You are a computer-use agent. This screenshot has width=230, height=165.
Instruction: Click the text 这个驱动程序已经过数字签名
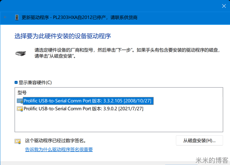point(56,140)
